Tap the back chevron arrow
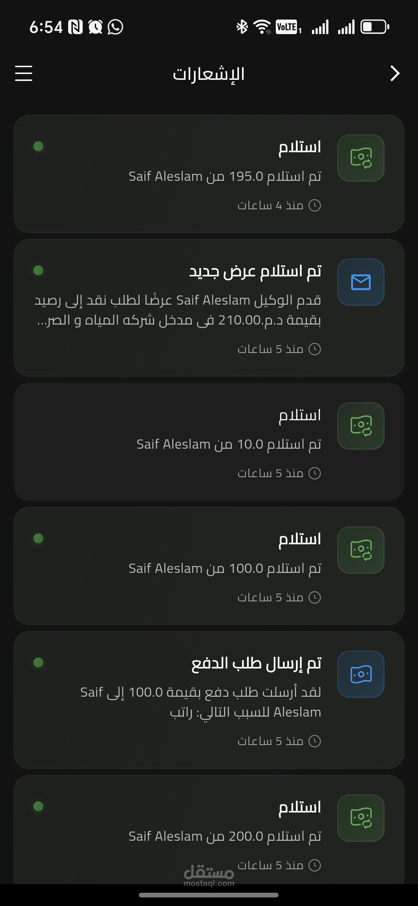Screen dimensions: 418x906 click(395, 73)
